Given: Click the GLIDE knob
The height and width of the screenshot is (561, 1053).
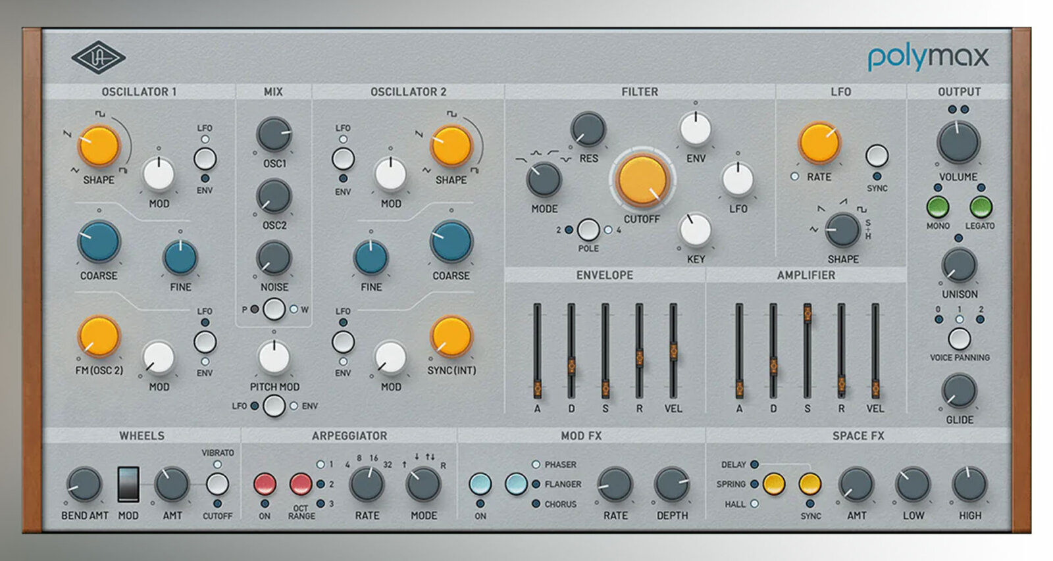Looking at the screenshot, I should [959, 390].
